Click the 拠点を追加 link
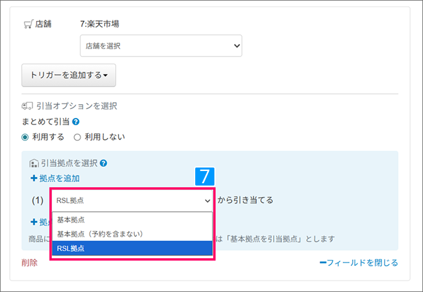This screenshot has height=292, width=423. tap(59, 179)
